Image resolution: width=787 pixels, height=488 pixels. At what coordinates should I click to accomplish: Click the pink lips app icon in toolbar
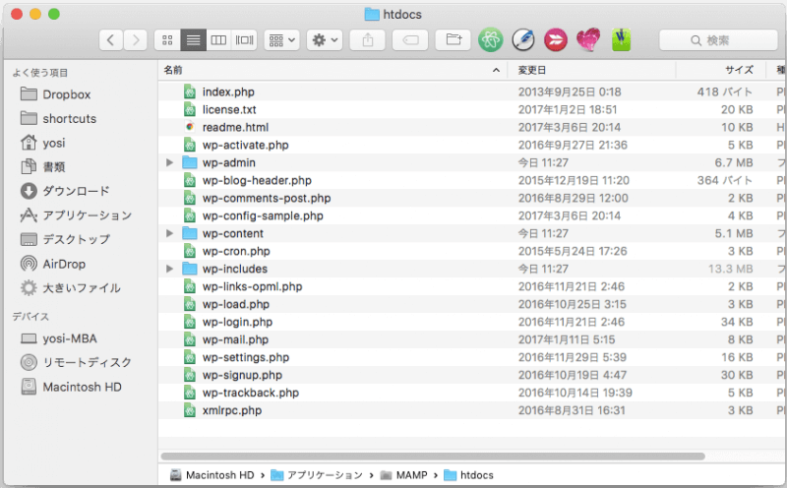[x=556, y=40]
